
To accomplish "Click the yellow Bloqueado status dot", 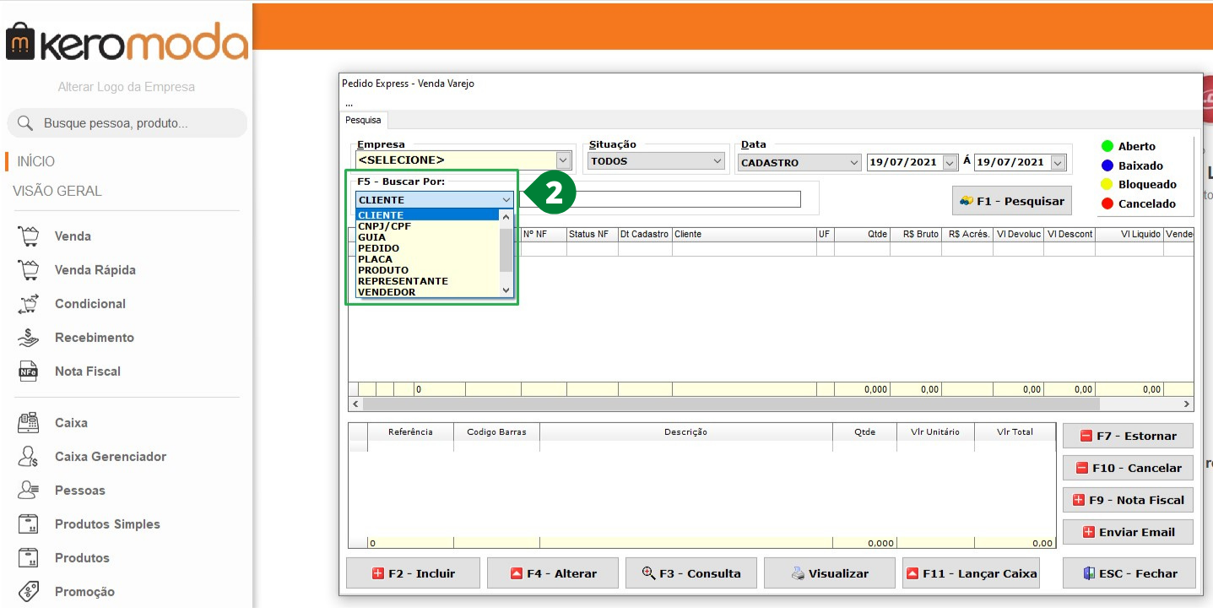I will (1107, 184).
